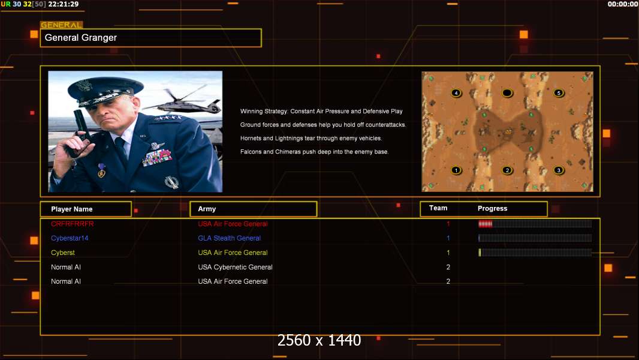Select the Player Name column header
This screenshot has height=360, width=639.
point(85,209)
